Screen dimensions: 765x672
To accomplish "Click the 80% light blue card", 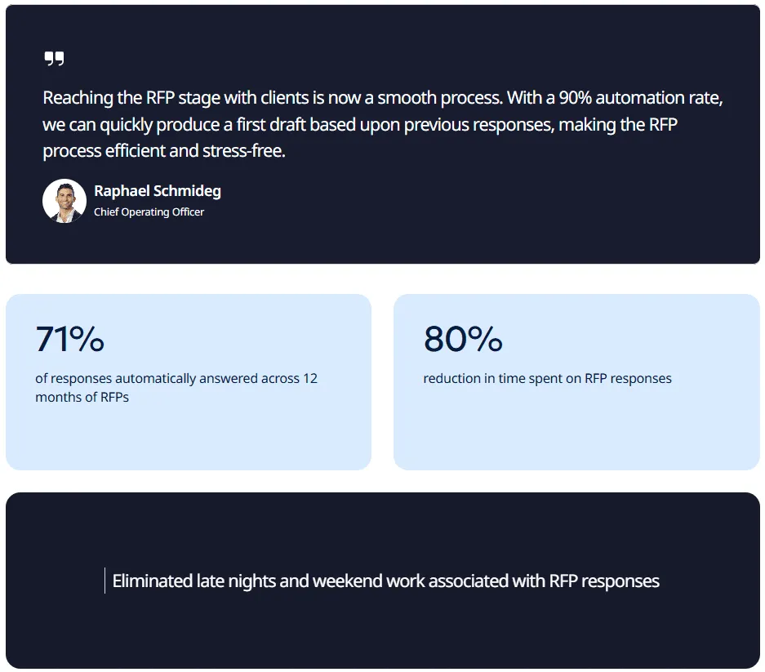I will click(576, 381).
